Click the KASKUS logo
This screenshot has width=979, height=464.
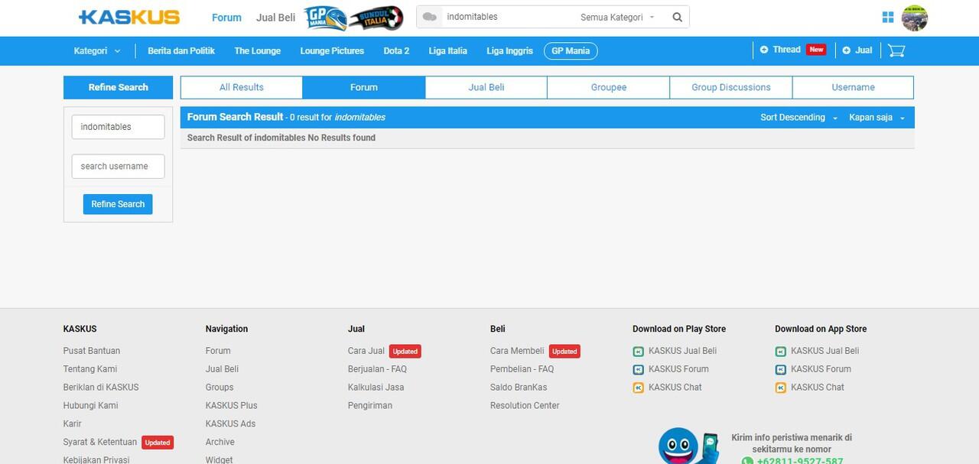(129, 17)
